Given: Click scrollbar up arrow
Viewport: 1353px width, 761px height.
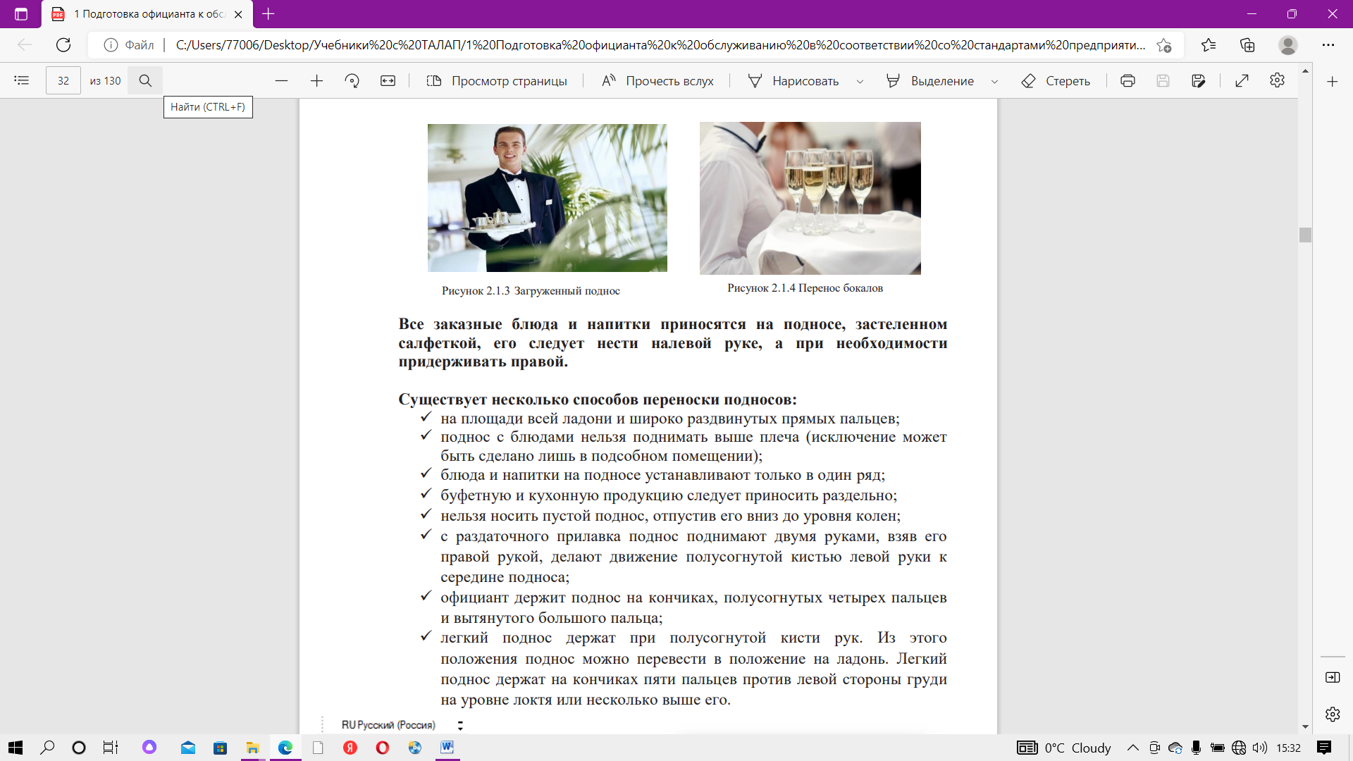Looking at the screenshot, I should pos(1305,71).
